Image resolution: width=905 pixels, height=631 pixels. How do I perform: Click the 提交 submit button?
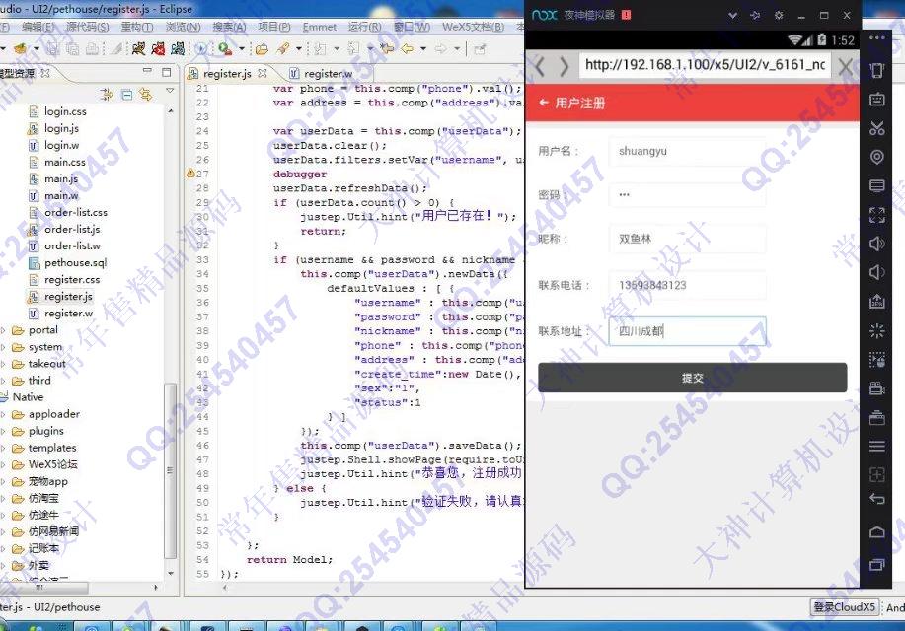tap(692, 378)
